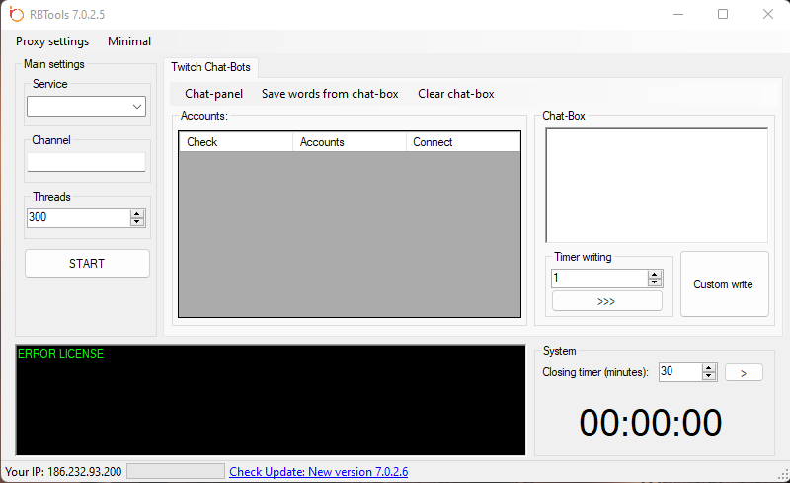Click the Connect column header
The height and width of the screenshot is (483, 790).
pyautogui.click(x=462, y=142)
